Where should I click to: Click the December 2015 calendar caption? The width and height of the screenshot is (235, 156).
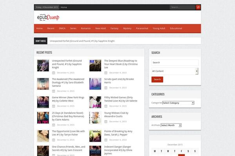click(175, 145)
